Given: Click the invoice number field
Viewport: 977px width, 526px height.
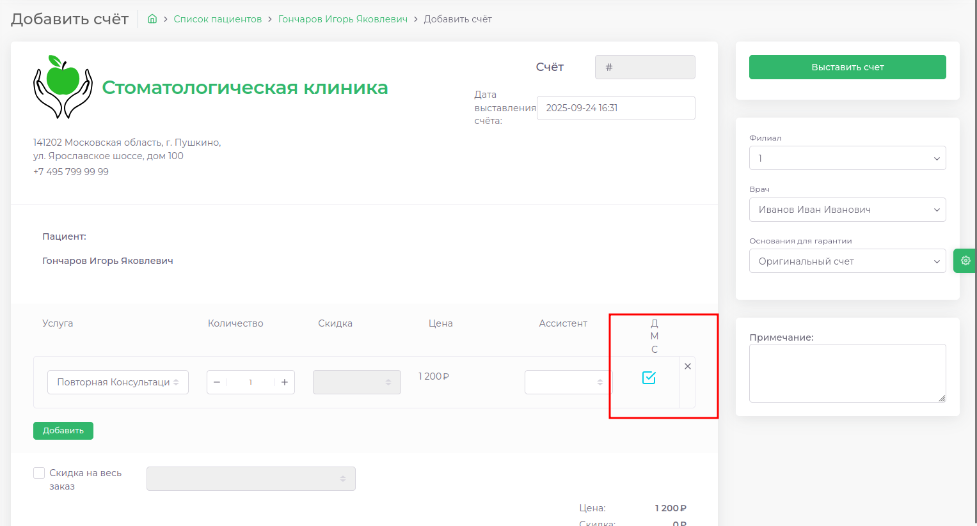Looking at the screenshot, I should [x=645, y=67].
